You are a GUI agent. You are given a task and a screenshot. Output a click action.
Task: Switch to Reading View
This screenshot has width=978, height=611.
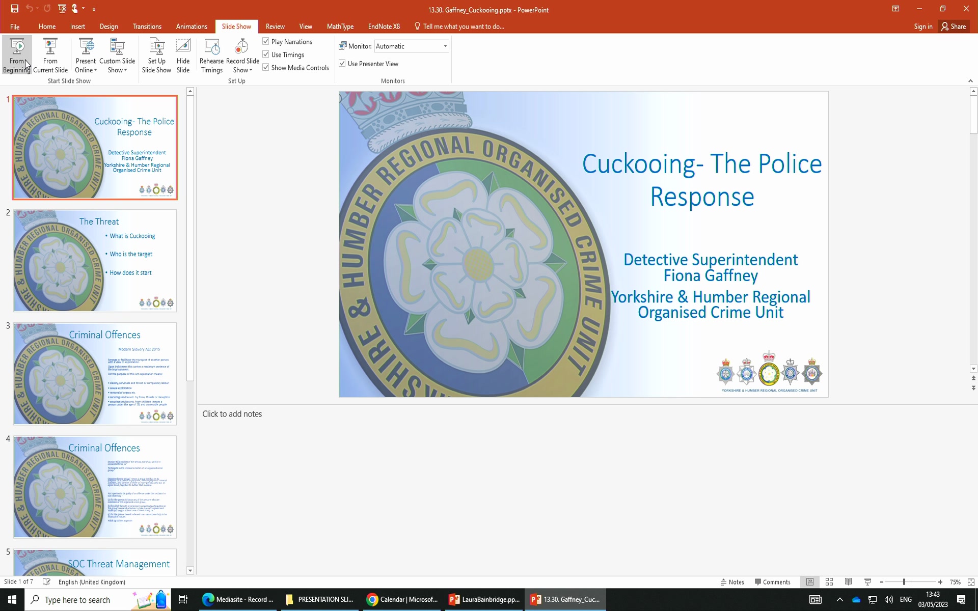point(848,581)
